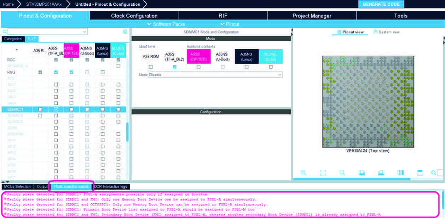Flip the chip view horizontally
The height and width of the screenshot is (219, 445).
(400, 173)
